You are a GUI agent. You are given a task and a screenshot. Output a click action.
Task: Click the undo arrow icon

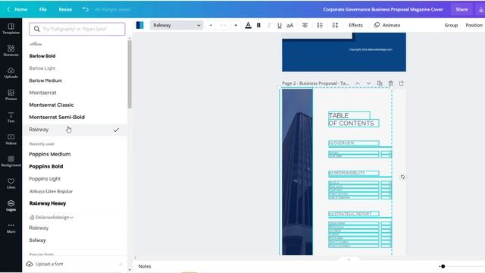coord(86,9)
